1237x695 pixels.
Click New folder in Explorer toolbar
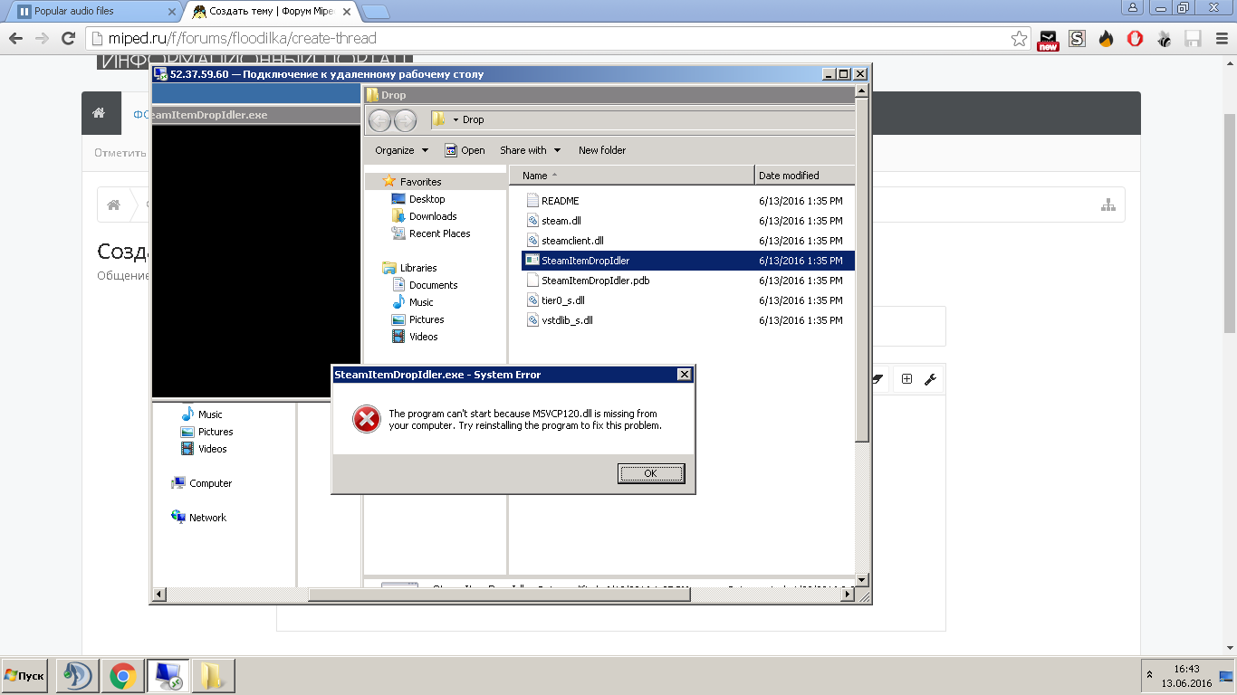click(602, 150)
